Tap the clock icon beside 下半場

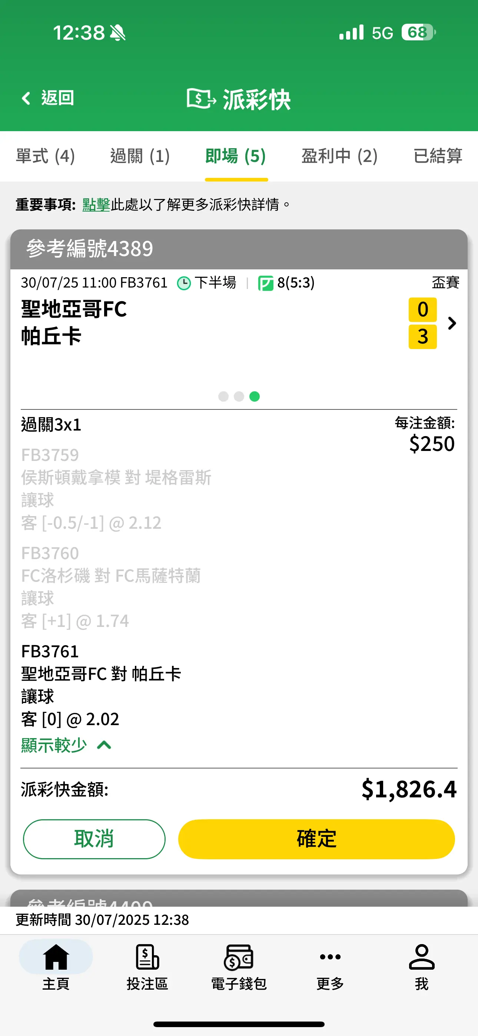[184, 283]
